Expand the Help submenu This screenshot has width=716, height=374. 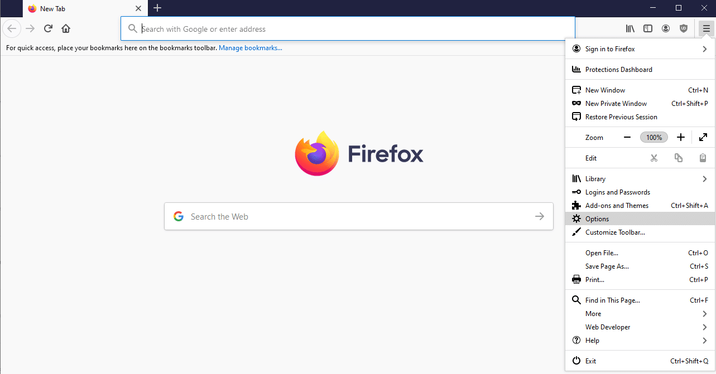[592, 340]
